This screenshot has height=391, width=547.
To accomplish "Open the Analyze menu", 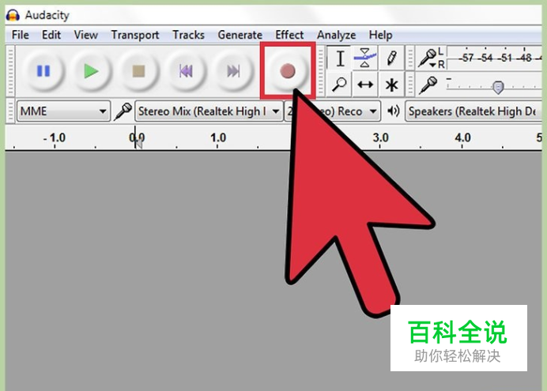I will [336, 36].
